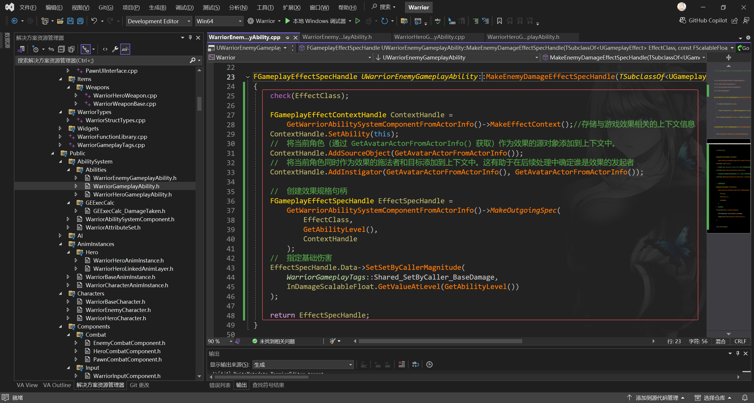
Task: Click 添加到源代码管理 in the status bar
Action: tap(656, 398)
